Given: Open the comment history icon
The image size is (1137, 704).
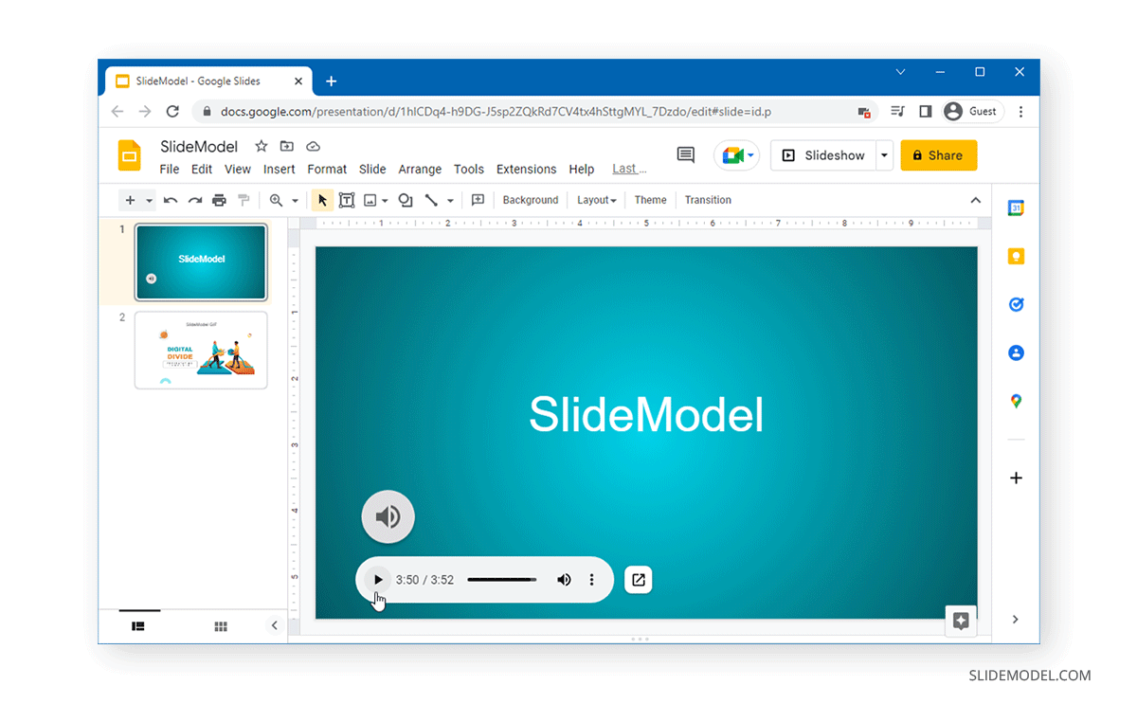Looking at the screenshot, I should pos(686,155).
